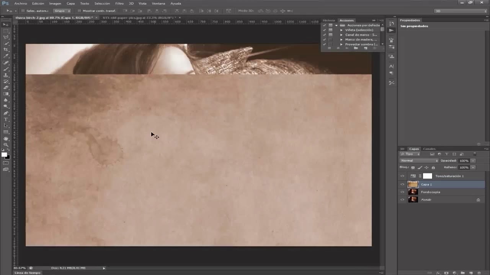Open the Character panel dock icon

[391, 66]
